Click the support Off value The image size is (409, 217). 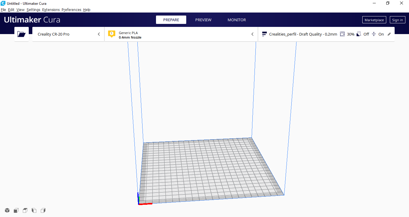click(366, 34)
